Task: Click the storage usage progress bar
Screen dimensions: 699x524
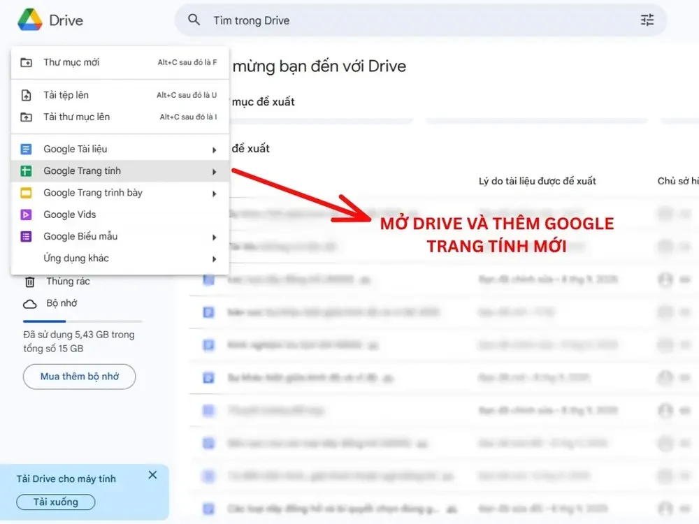Action: tap(82, 321)
